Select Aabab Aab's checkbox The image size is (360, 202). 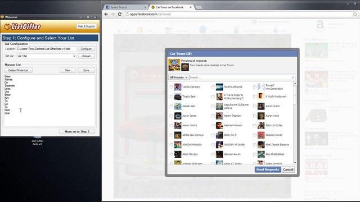pos(171,106)
